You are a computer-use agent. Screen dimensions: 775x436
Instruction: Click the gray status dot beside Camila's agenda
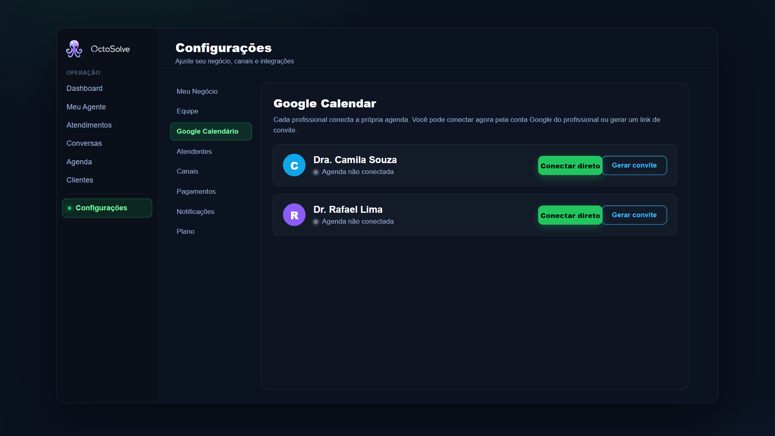click(316, 172)
